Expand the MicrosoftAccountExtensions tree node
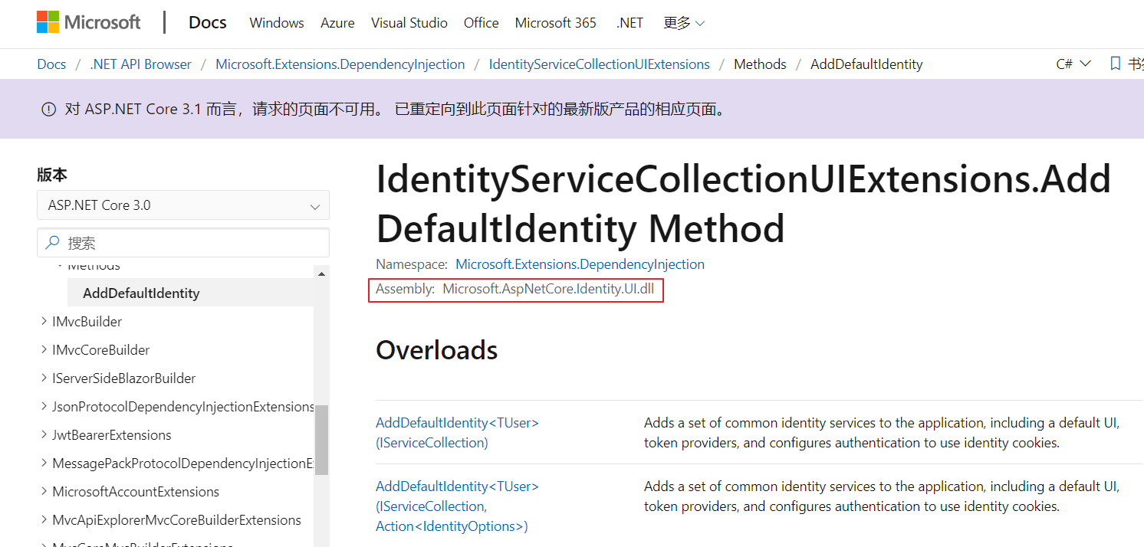The image size is (1144, 547). point(44,491)
